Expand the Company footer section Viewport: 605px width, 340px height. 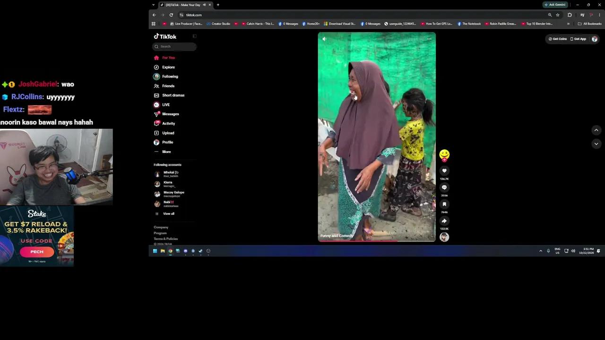pos(161,227)
